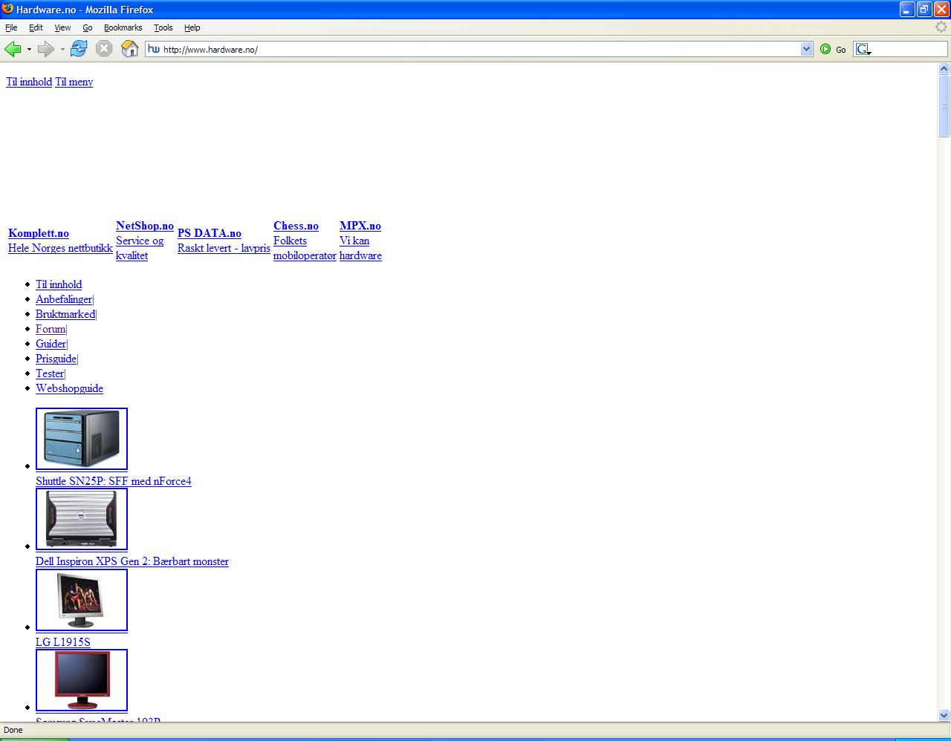Click the Shuttle SN25P computer thumbnail
Viewport: 951px width, 741px height.
(x=82, y=439)
